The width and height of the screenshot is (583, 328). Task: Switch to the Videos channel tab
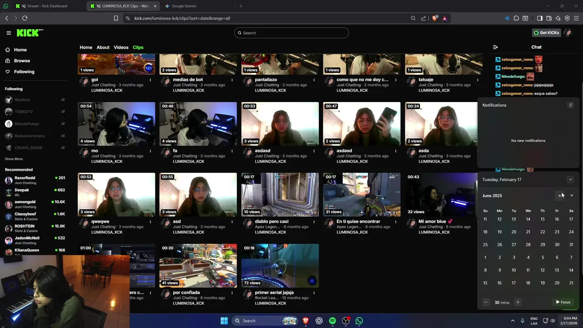(121, 47)
